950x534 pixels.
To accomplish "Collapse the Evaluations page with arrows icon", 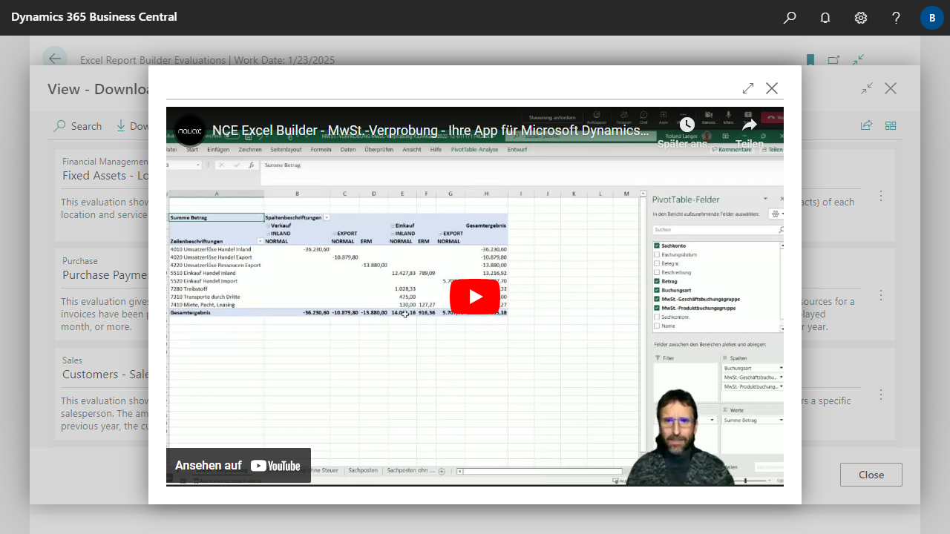I will coord(859,60).
